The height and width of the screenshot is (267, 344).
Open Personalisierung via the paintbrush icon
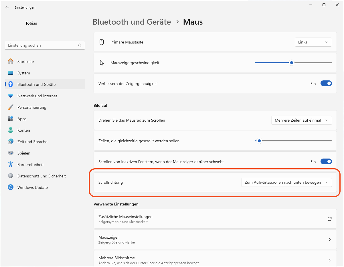point(11,107)
